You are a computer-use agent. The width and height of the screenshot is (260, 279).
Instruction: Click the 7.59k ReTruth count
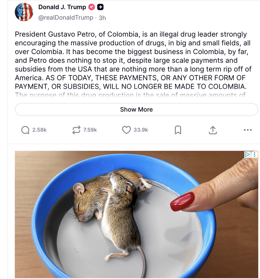pos(90,130)
